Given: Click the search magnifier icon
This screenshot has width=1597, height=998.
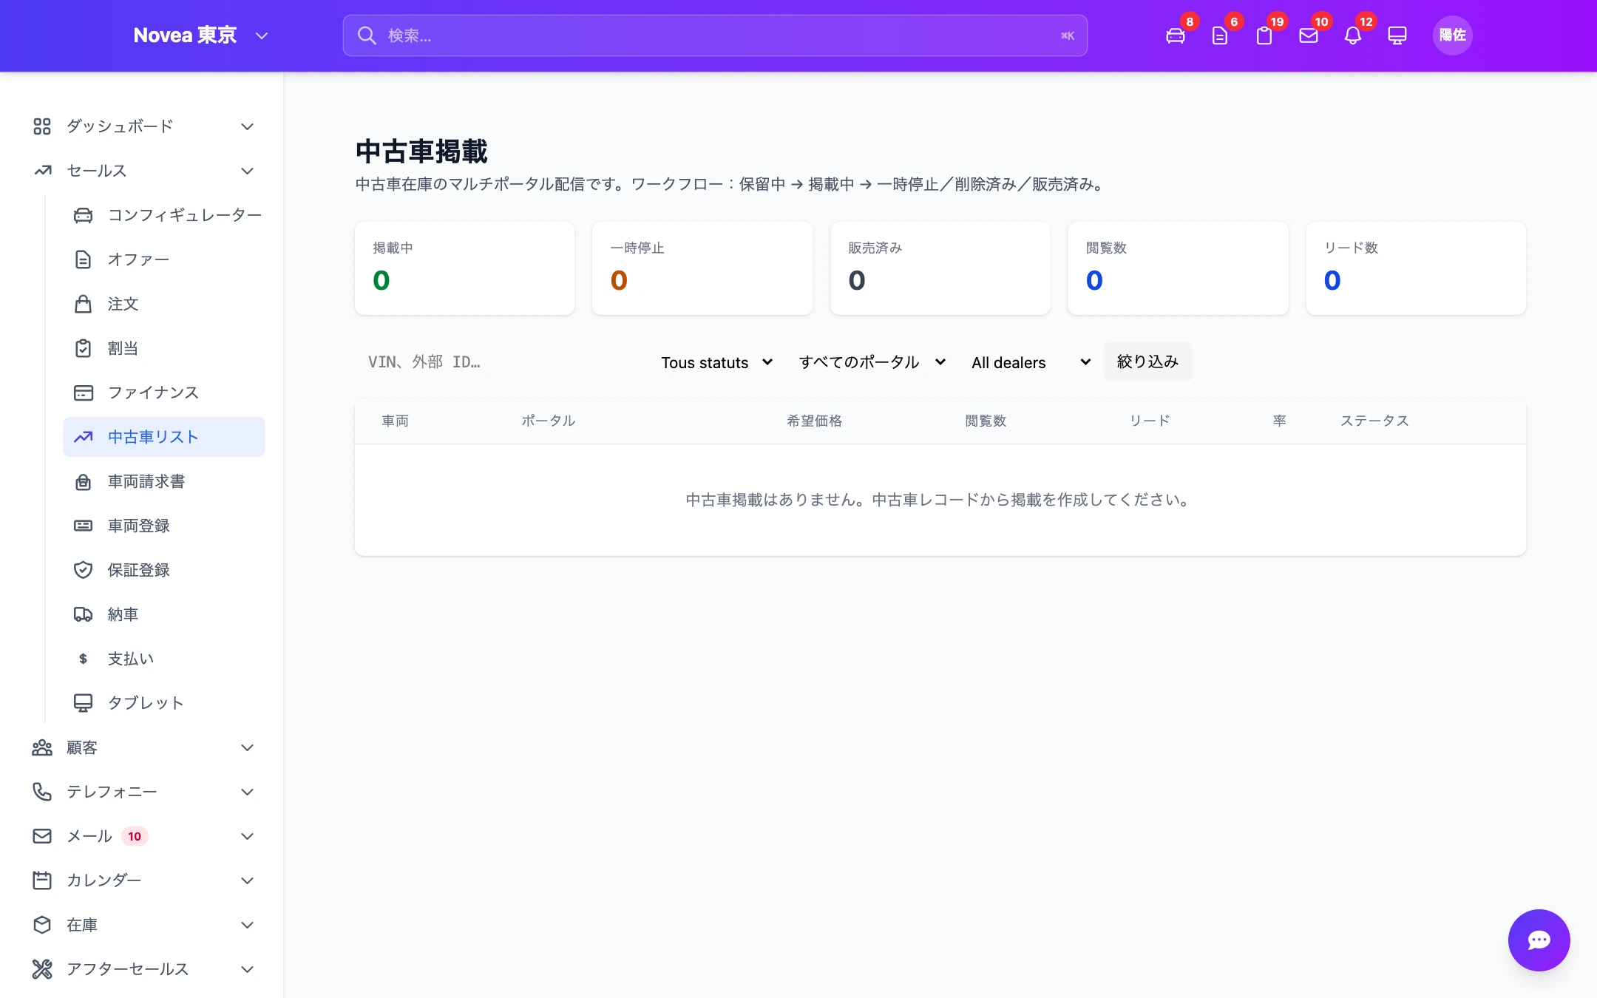Looking at the screenshot, I should click(x=367, y=35).
